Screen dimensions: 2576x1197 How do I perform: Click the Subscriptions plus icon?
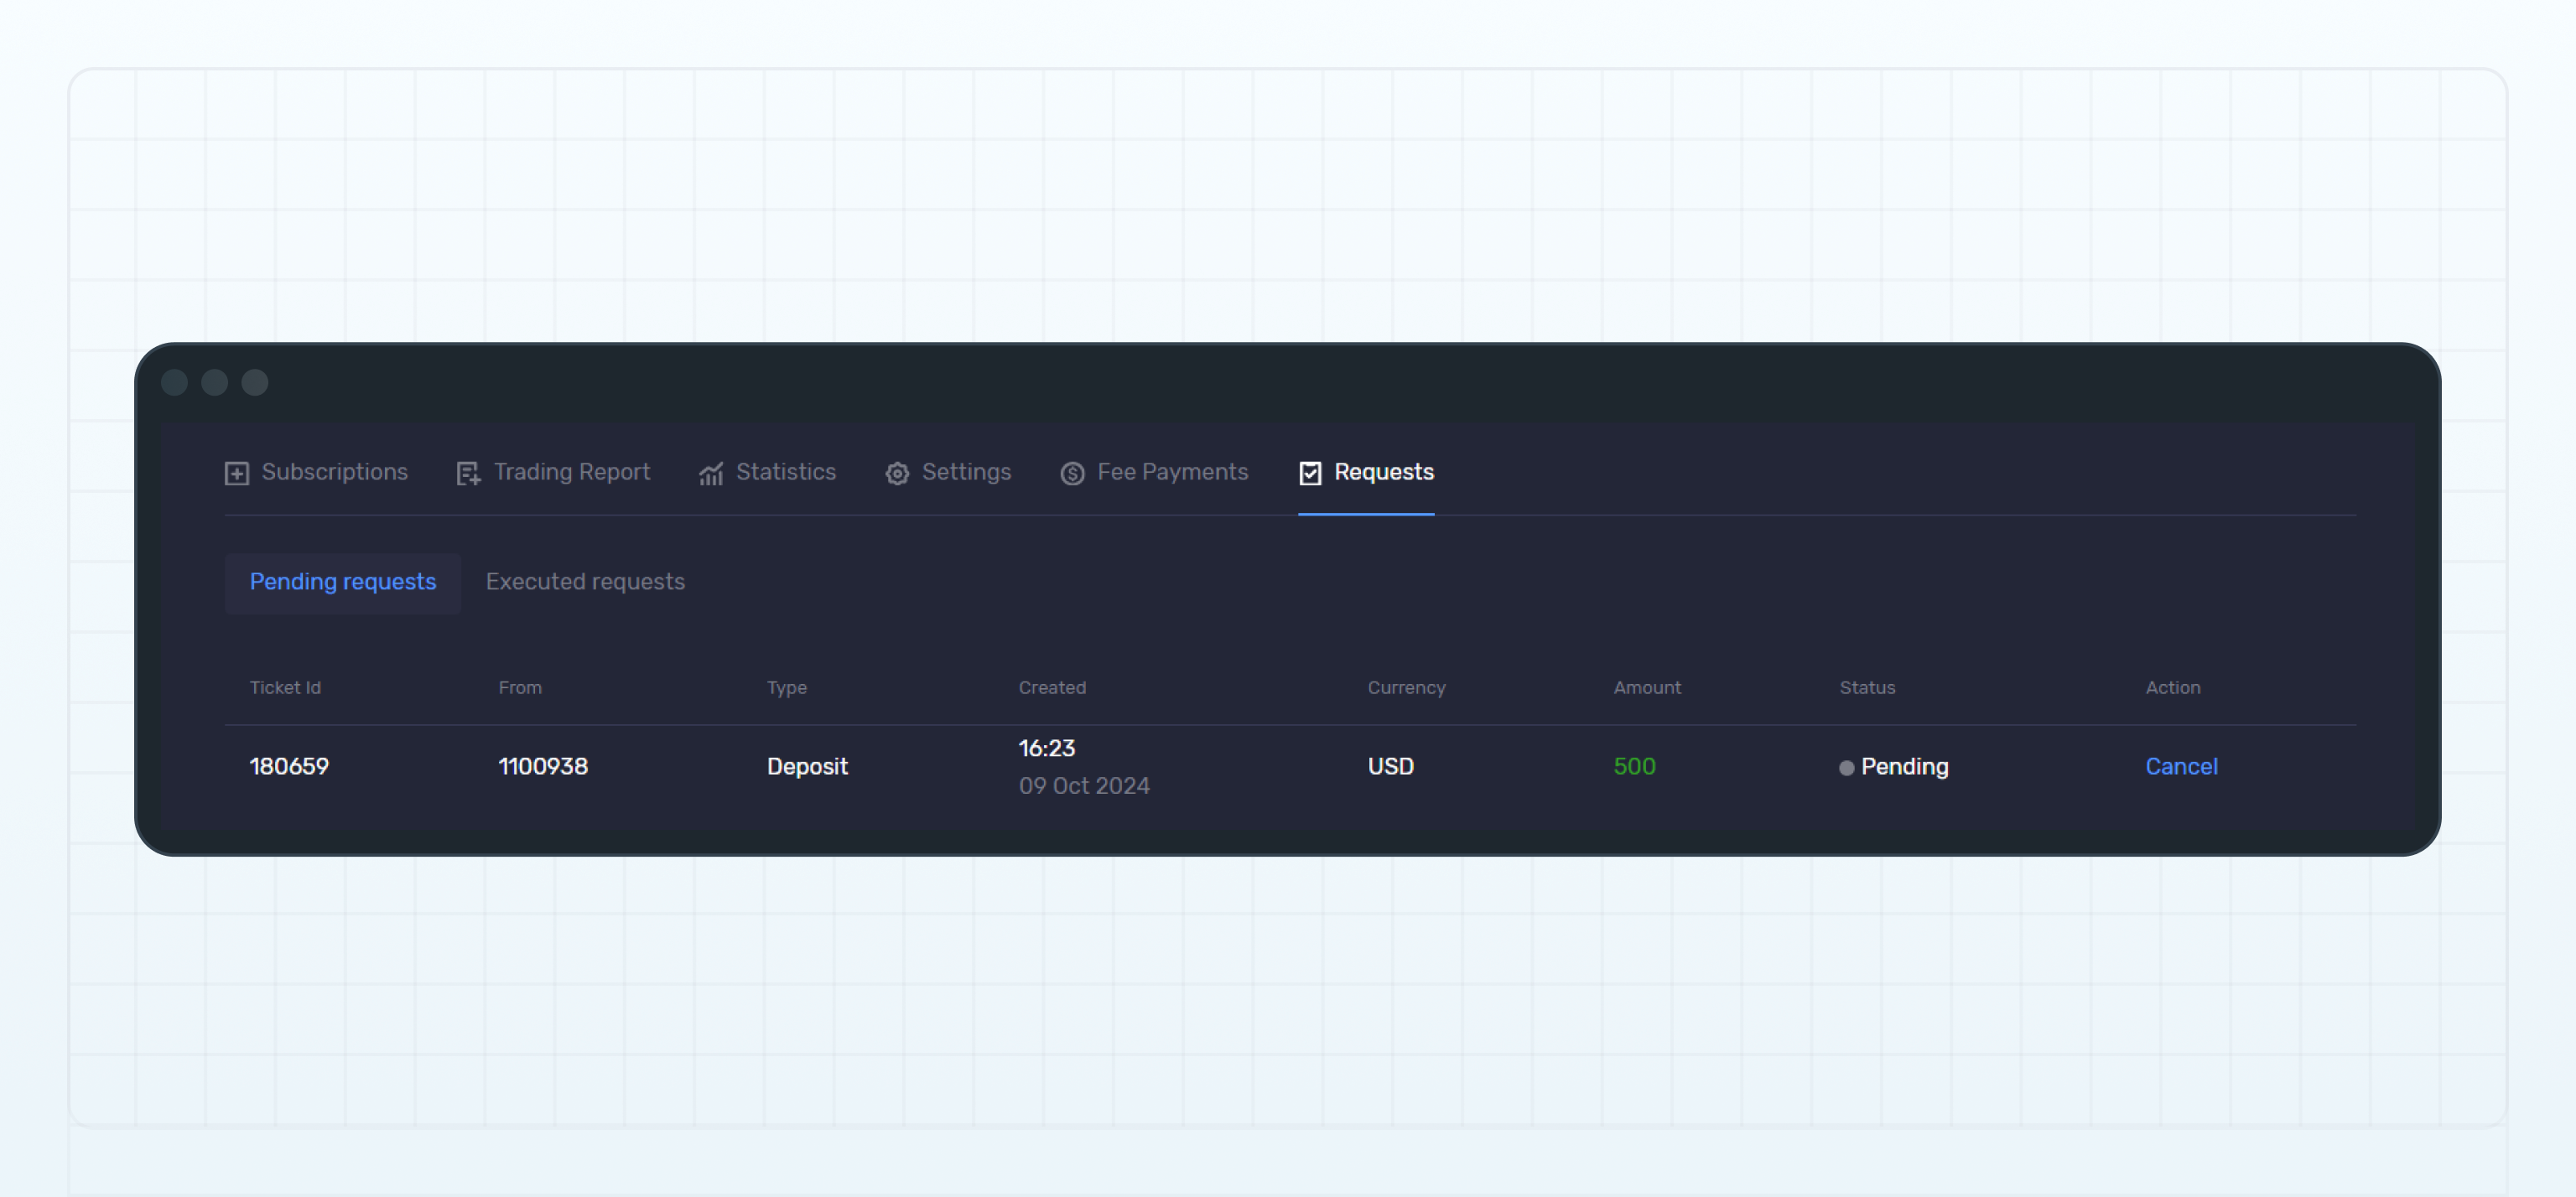[x=236, y=473]
